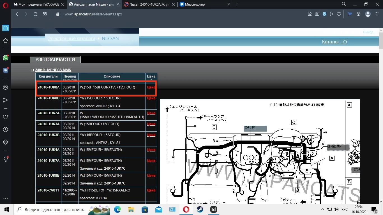Open the Windows Start menu
The width and height of the screenshot is (383, 215).
point(6,209)
